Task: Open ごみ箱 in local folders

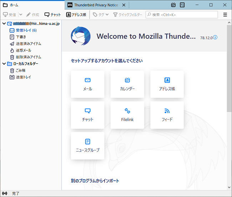Action: click(x=17, y=70)
